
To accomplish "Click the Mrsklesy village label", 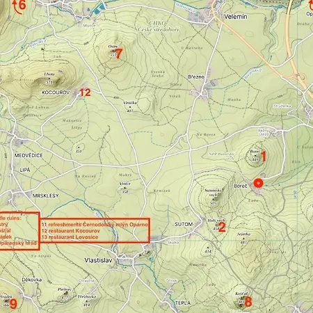I will pyautogui.click(x=46, y=196).
